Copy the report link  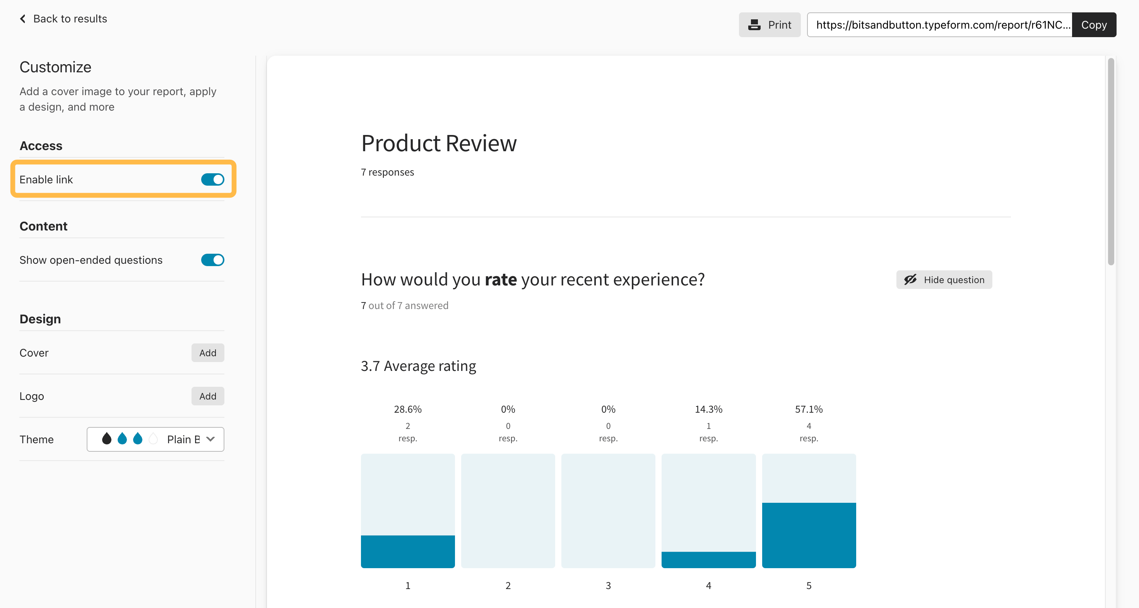(1094, 25)
